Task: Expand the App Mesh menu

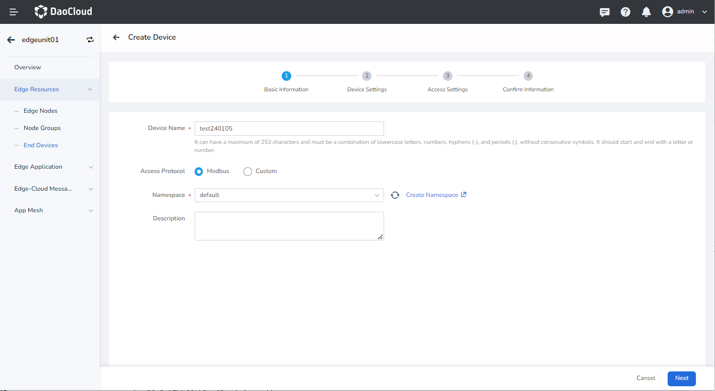Action: 50,210
